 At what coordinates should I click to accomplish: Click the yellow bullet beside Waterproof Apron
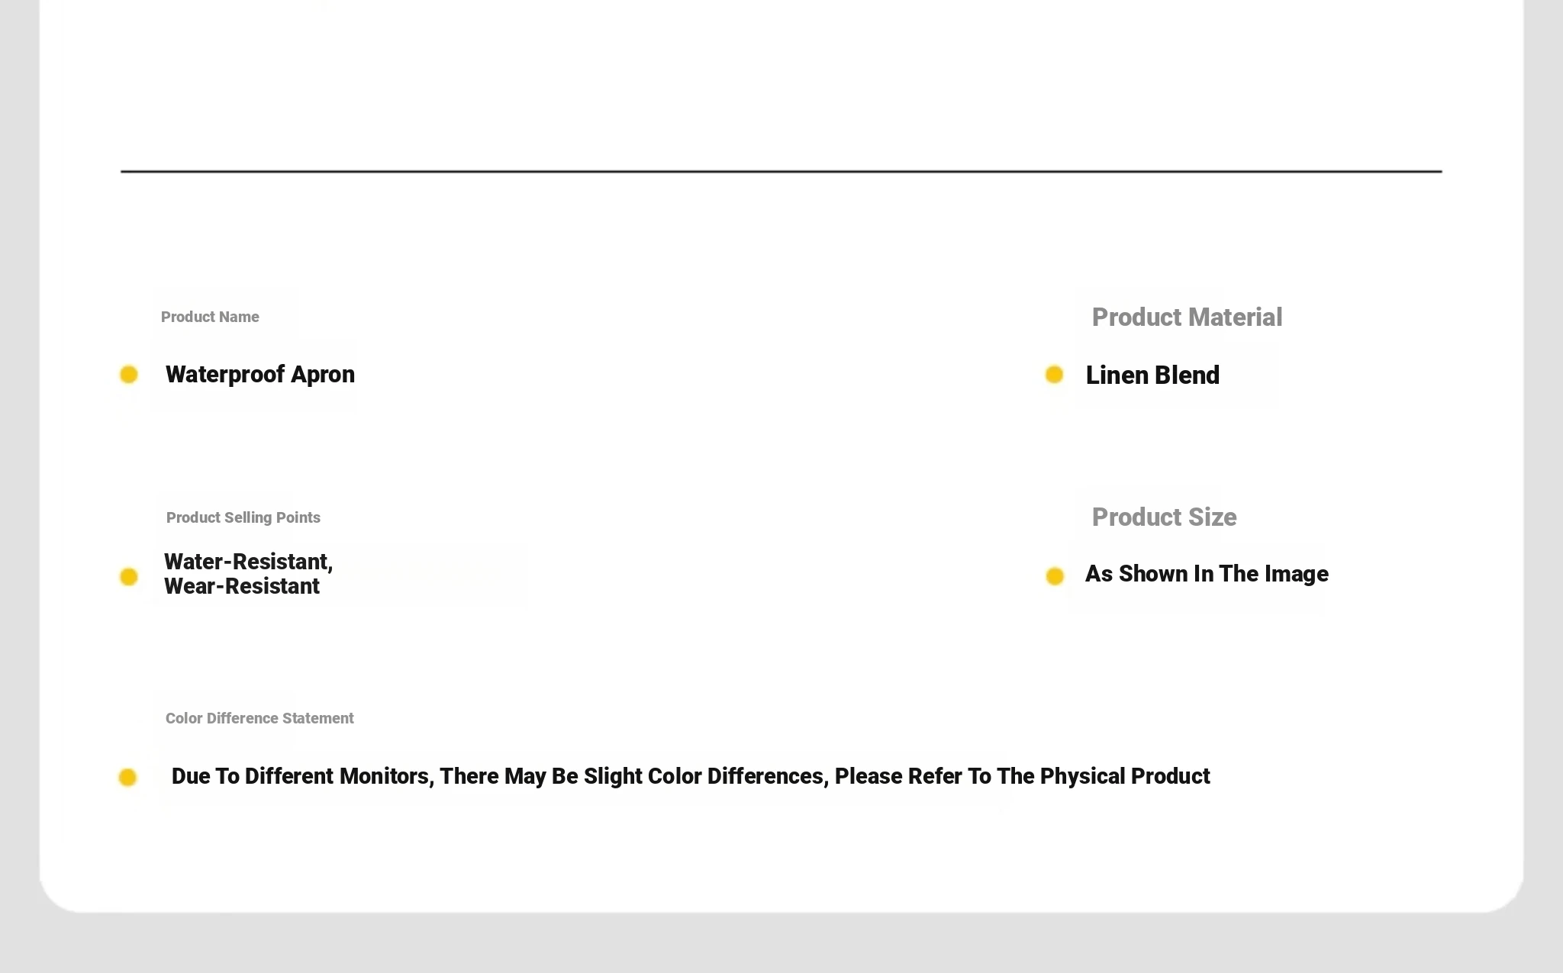point(129,375)
